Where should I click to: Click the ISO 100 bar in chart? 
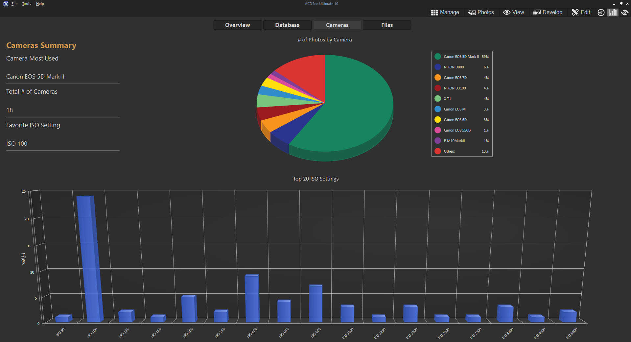click(x=89, y=259)
